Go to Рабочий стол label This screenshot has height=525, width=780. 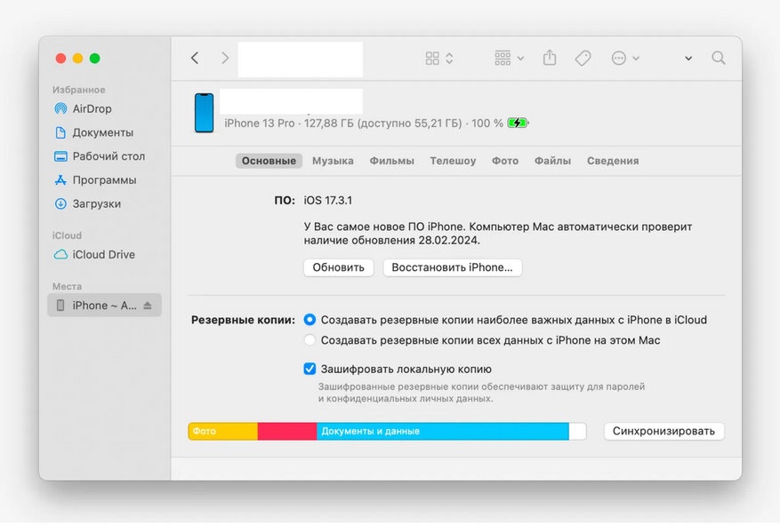[109, 156]
